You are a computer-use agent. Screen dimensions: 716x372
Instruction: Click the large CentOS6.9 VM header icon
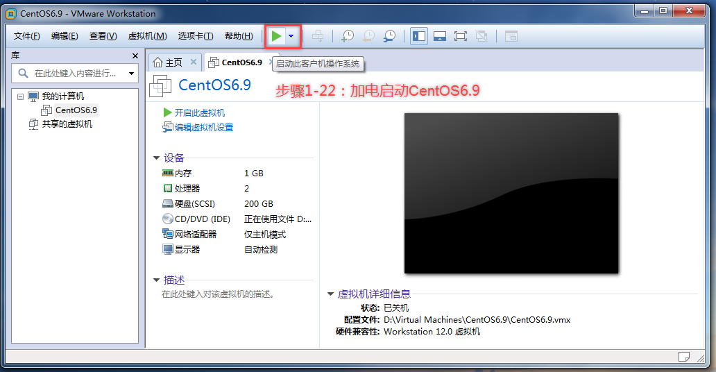point(160,85)
